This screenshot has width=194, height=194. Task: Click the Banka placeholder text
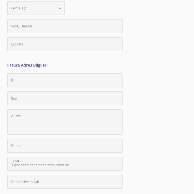16,146
